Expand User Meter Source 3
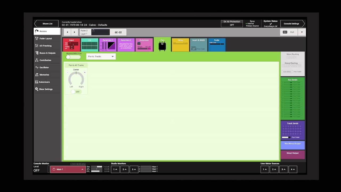Image resolution: width=341 pixels, height=192 pixels. coord(283,169)
